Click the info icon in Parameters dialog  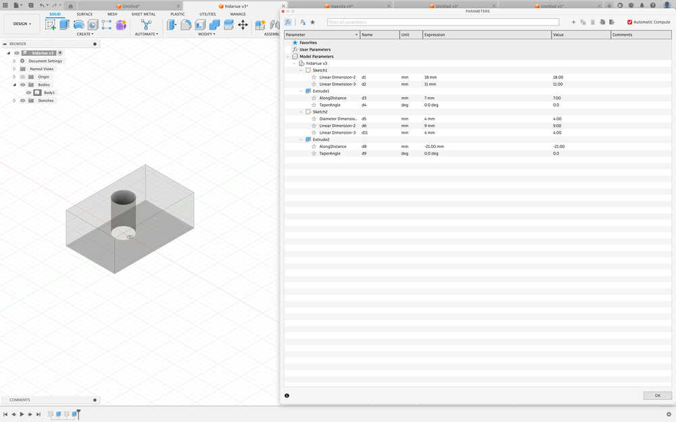point(287,395)
